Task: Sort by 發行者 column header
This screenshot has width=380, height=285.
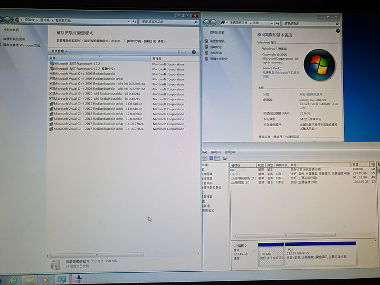Action: (175, 59)
